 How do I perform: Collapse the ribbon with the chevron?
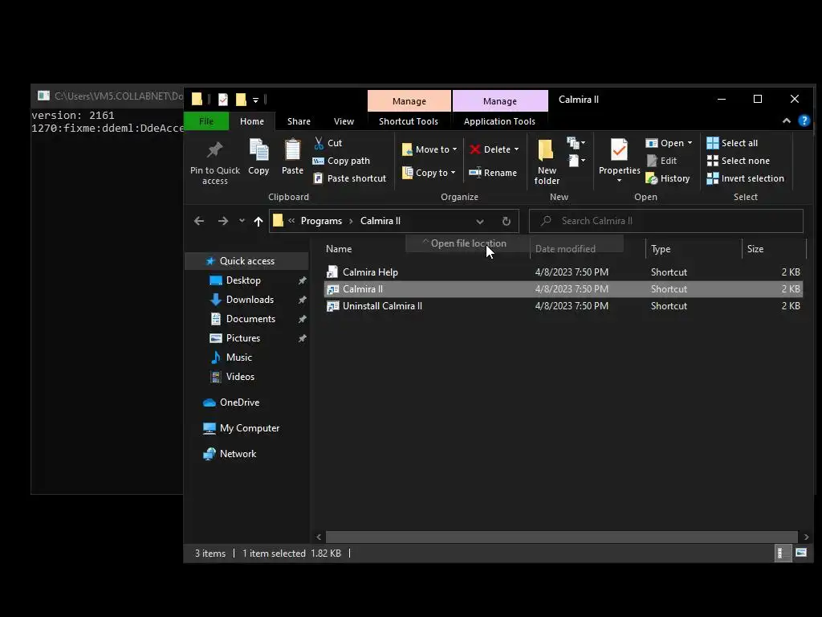pyautogui.click(x=787, y=121)
